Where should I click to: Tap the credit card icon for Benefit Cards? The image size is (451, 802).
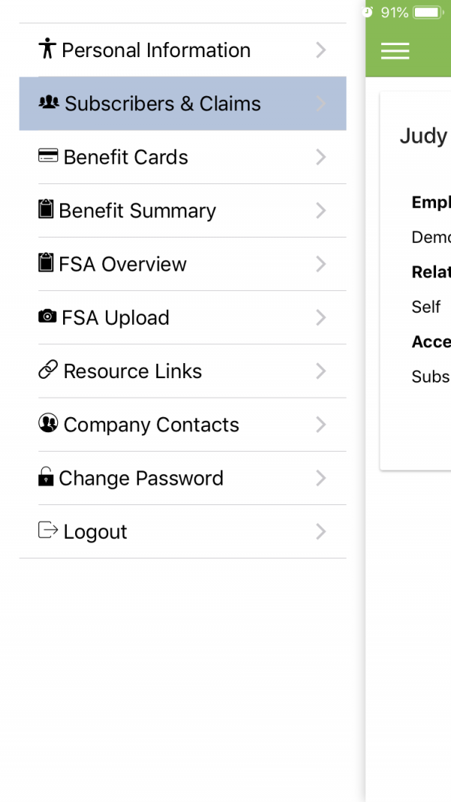(48, 156)
